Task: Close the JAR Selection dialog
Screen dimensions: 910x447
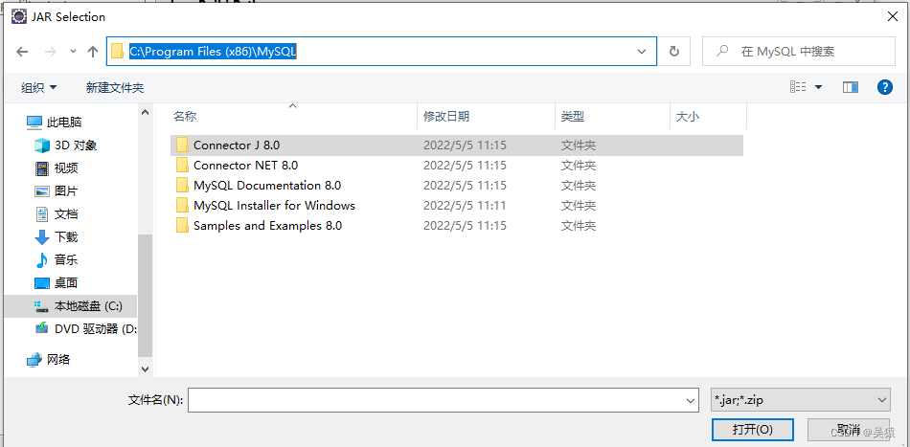Action: coord(893,17)
